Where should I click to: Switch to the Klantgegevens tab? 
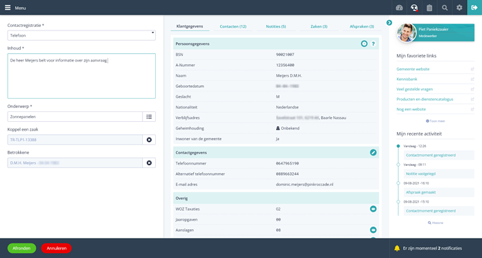pyautogui.click(x=190, y=26)
